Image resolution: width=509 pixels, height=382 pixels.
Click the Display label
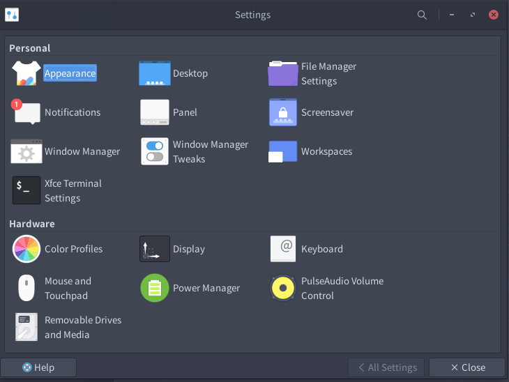pos(188,249)
